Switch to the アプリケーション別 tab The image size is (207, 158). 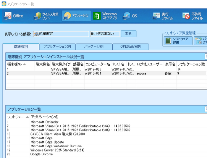click(57, 47)
